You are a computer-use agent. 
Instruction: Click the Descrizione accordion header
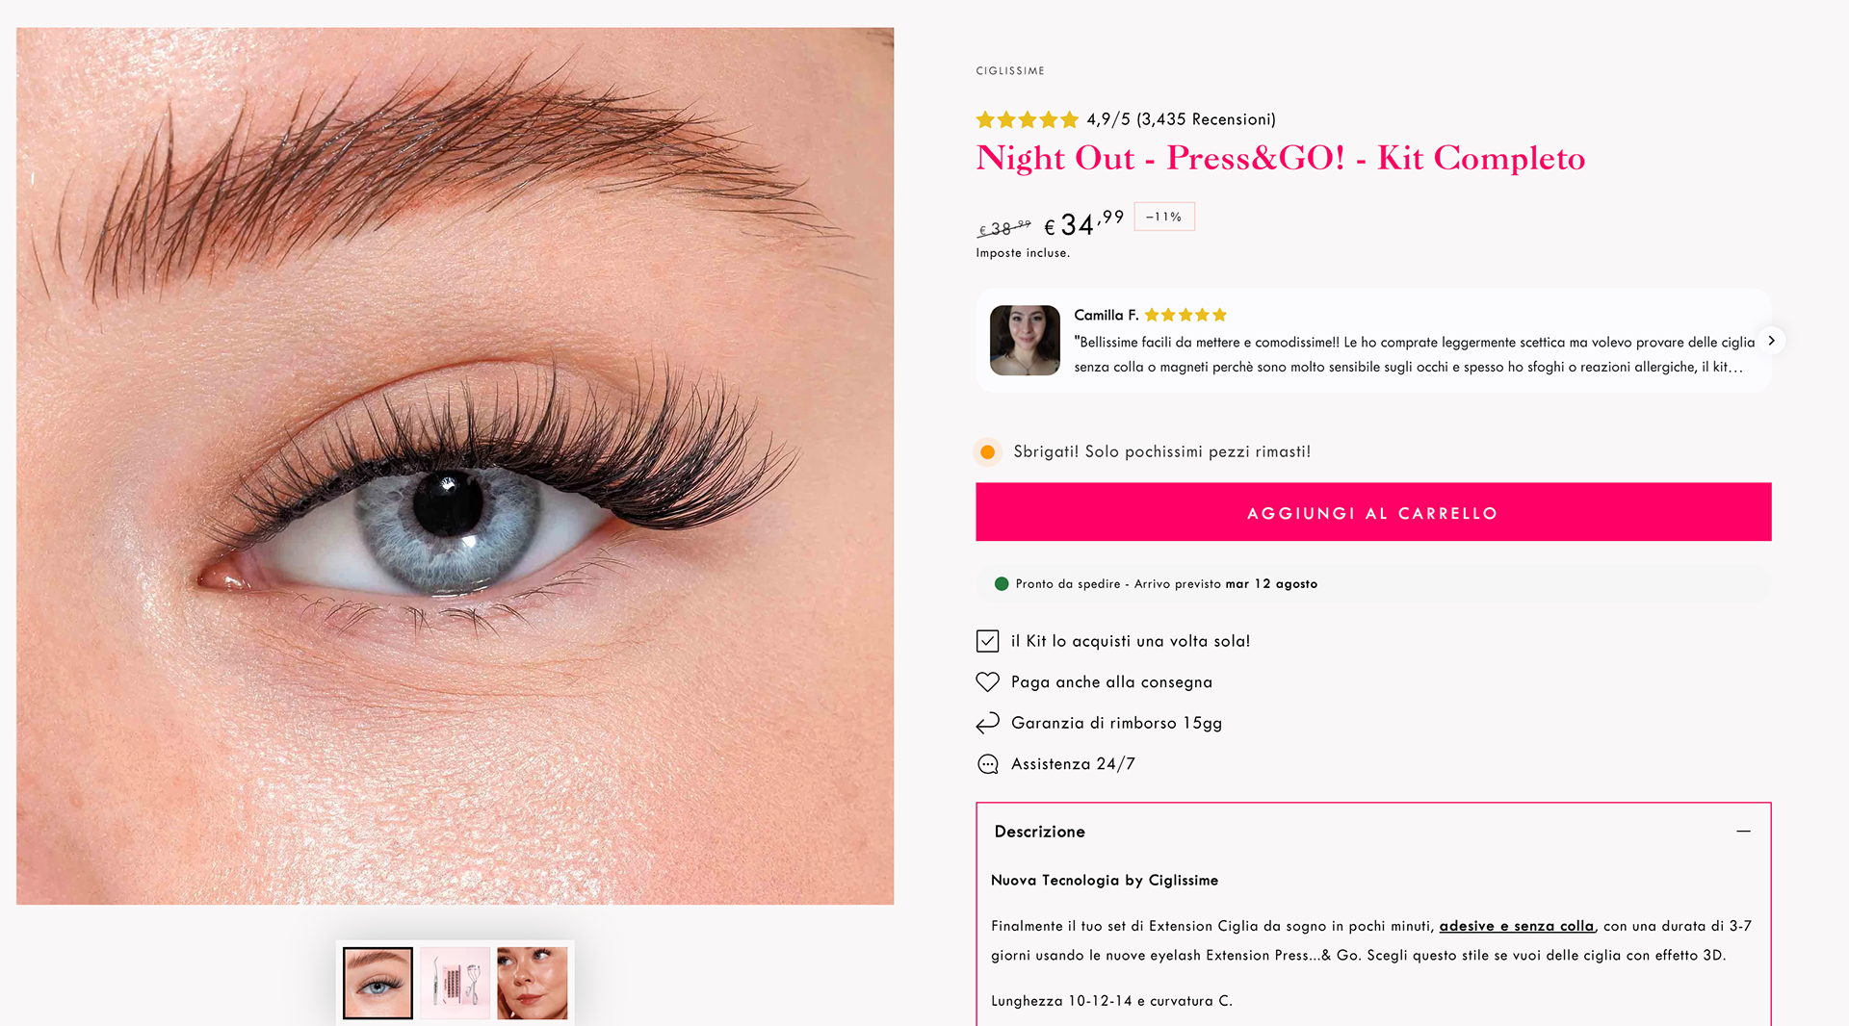coord(1373,832)
